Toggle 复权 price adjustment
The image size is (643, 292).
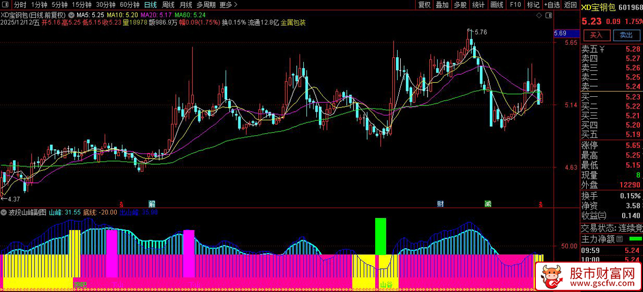click(x=424, y=5)
